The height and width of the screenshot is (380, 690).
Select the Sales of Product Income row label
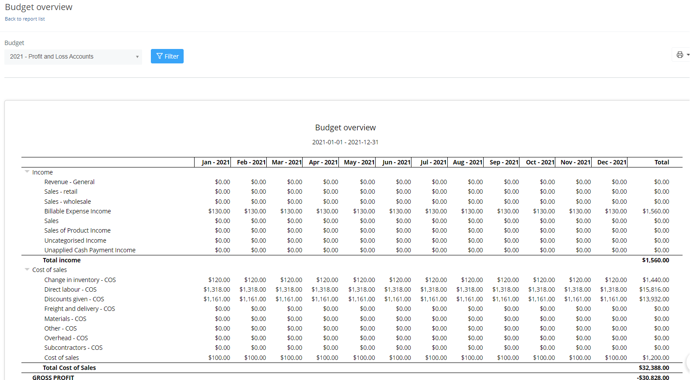coord(77,230)
